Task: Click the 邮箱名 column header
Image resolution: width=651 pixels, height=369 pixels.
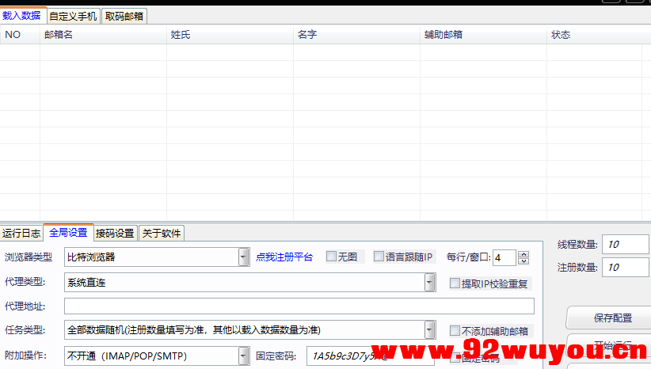Action: (x=103, y=35)
